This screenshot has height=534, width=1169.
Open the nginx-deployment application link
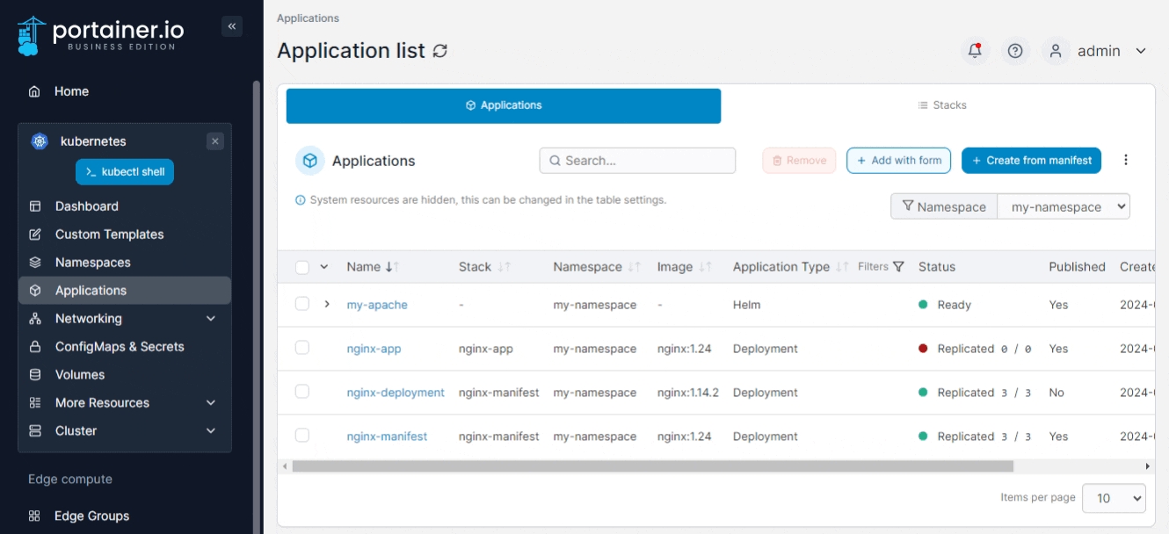(396, 393)
